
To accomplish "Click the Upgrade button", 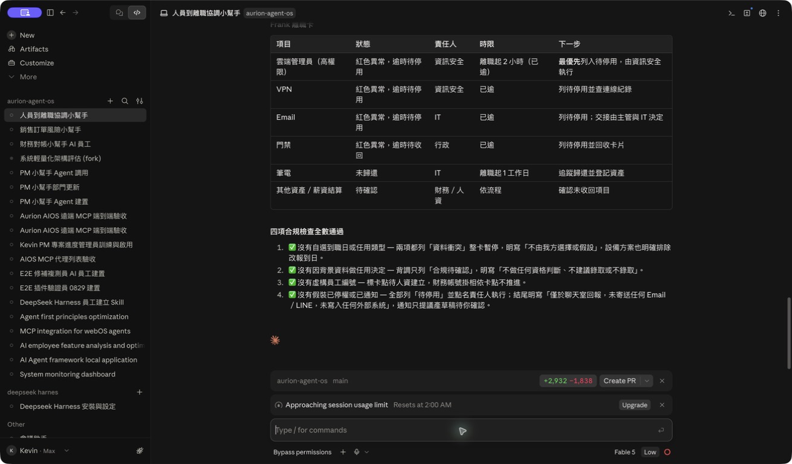I will (x=635, y=405).
